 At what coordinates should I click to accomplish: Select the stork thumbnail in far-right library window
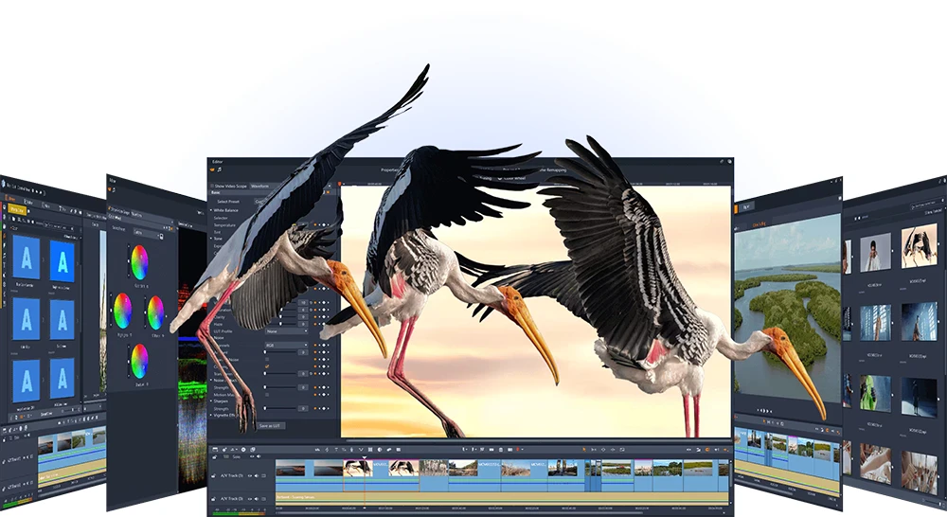point(919,246)
